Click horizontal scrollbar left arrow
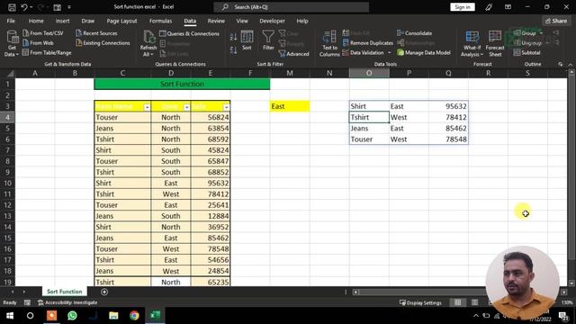Image resolution: width=576 pixels, height=324 pixels. [355, 292]
